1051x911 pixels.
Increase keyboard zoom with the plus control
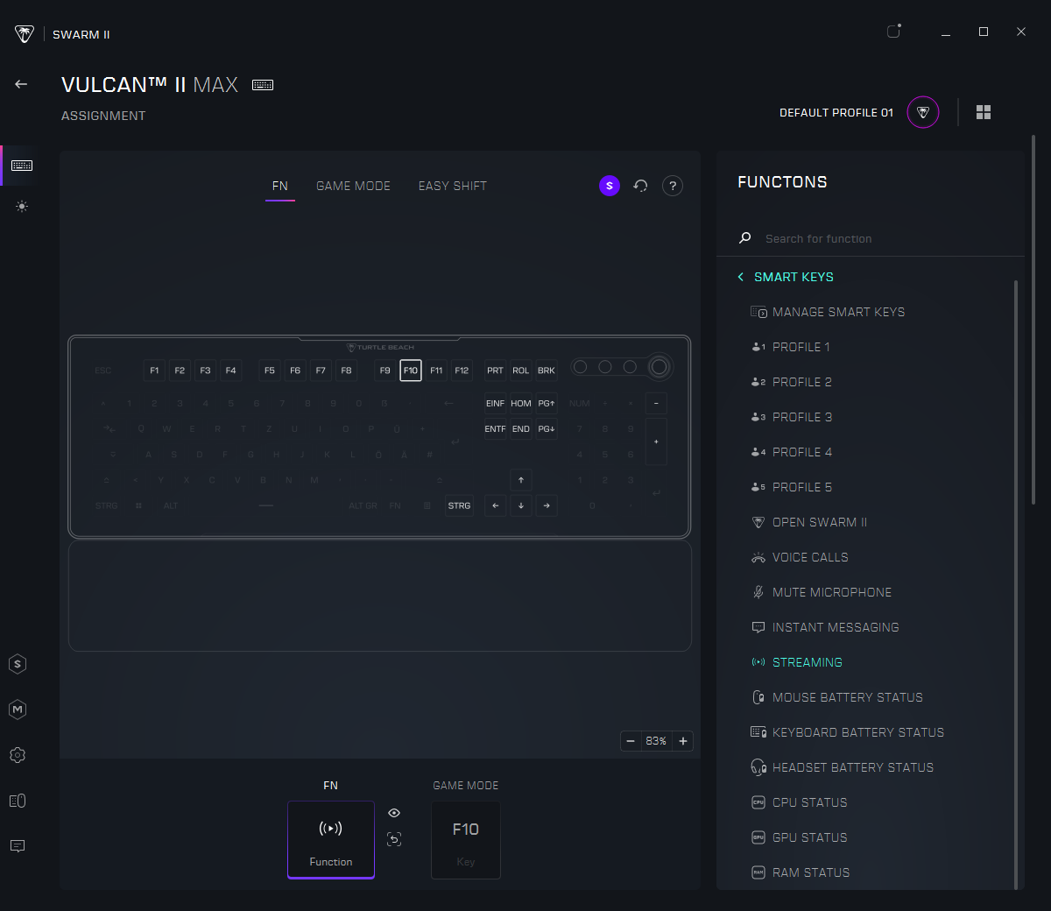tap(683, 740)
